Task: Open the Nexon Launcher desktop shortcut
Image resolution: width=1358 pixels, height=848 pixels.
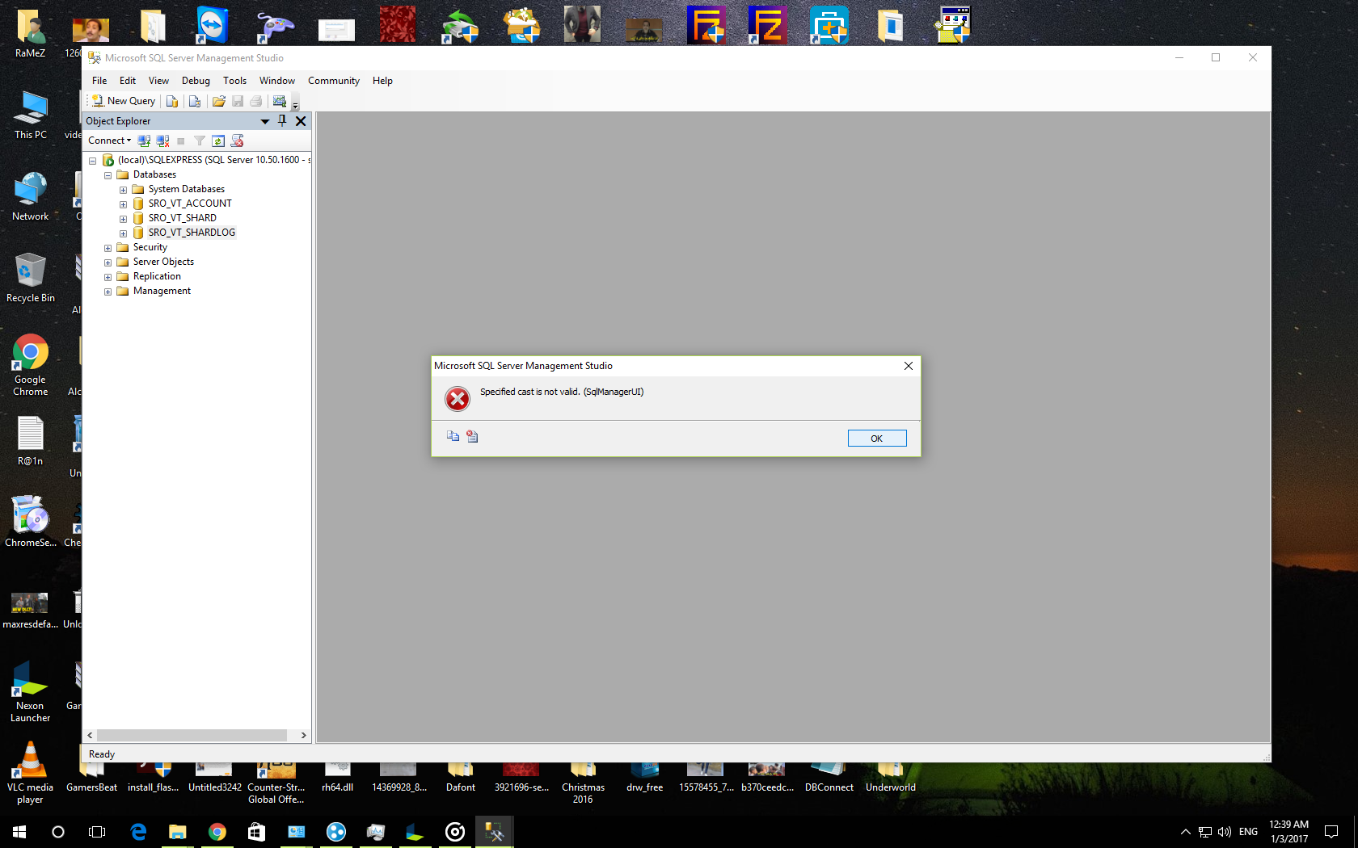Action: [x=30, y=692]
